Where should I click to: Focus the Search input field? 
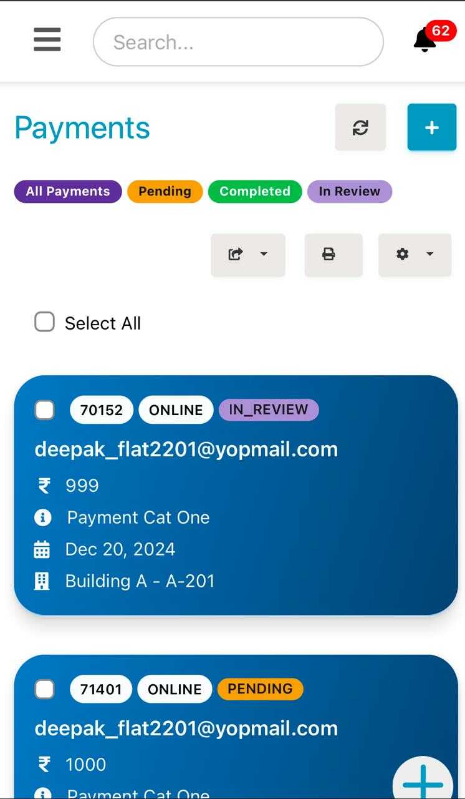(x=238, y=42)
